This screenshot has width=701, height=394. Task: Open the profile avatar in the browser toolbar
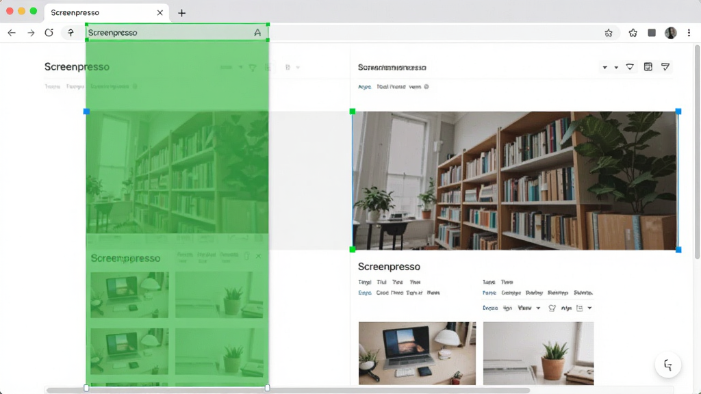671,33
